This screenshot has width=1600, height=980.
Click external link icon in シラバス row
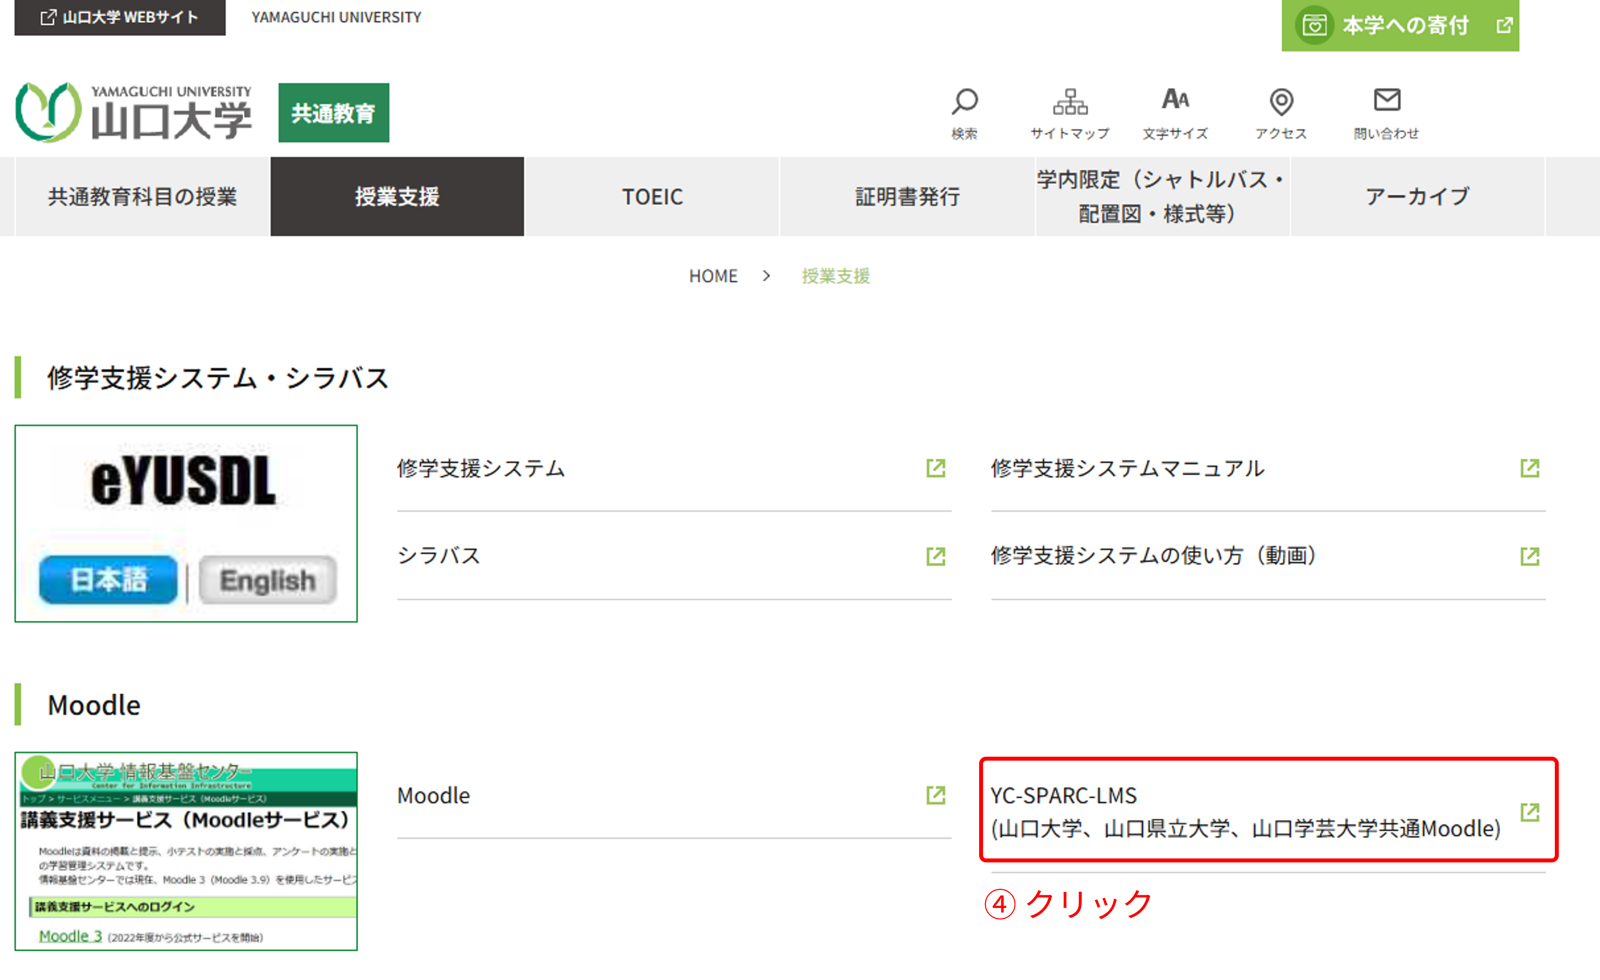click(x=936, y=556)
